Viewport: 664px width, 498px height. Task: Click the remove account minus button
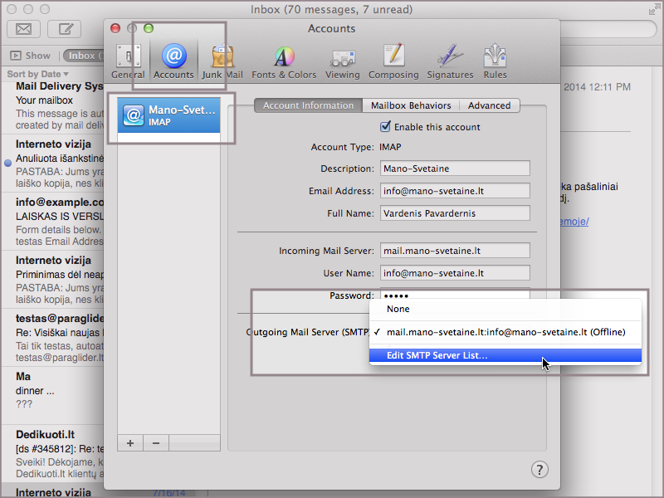[154, 442]
